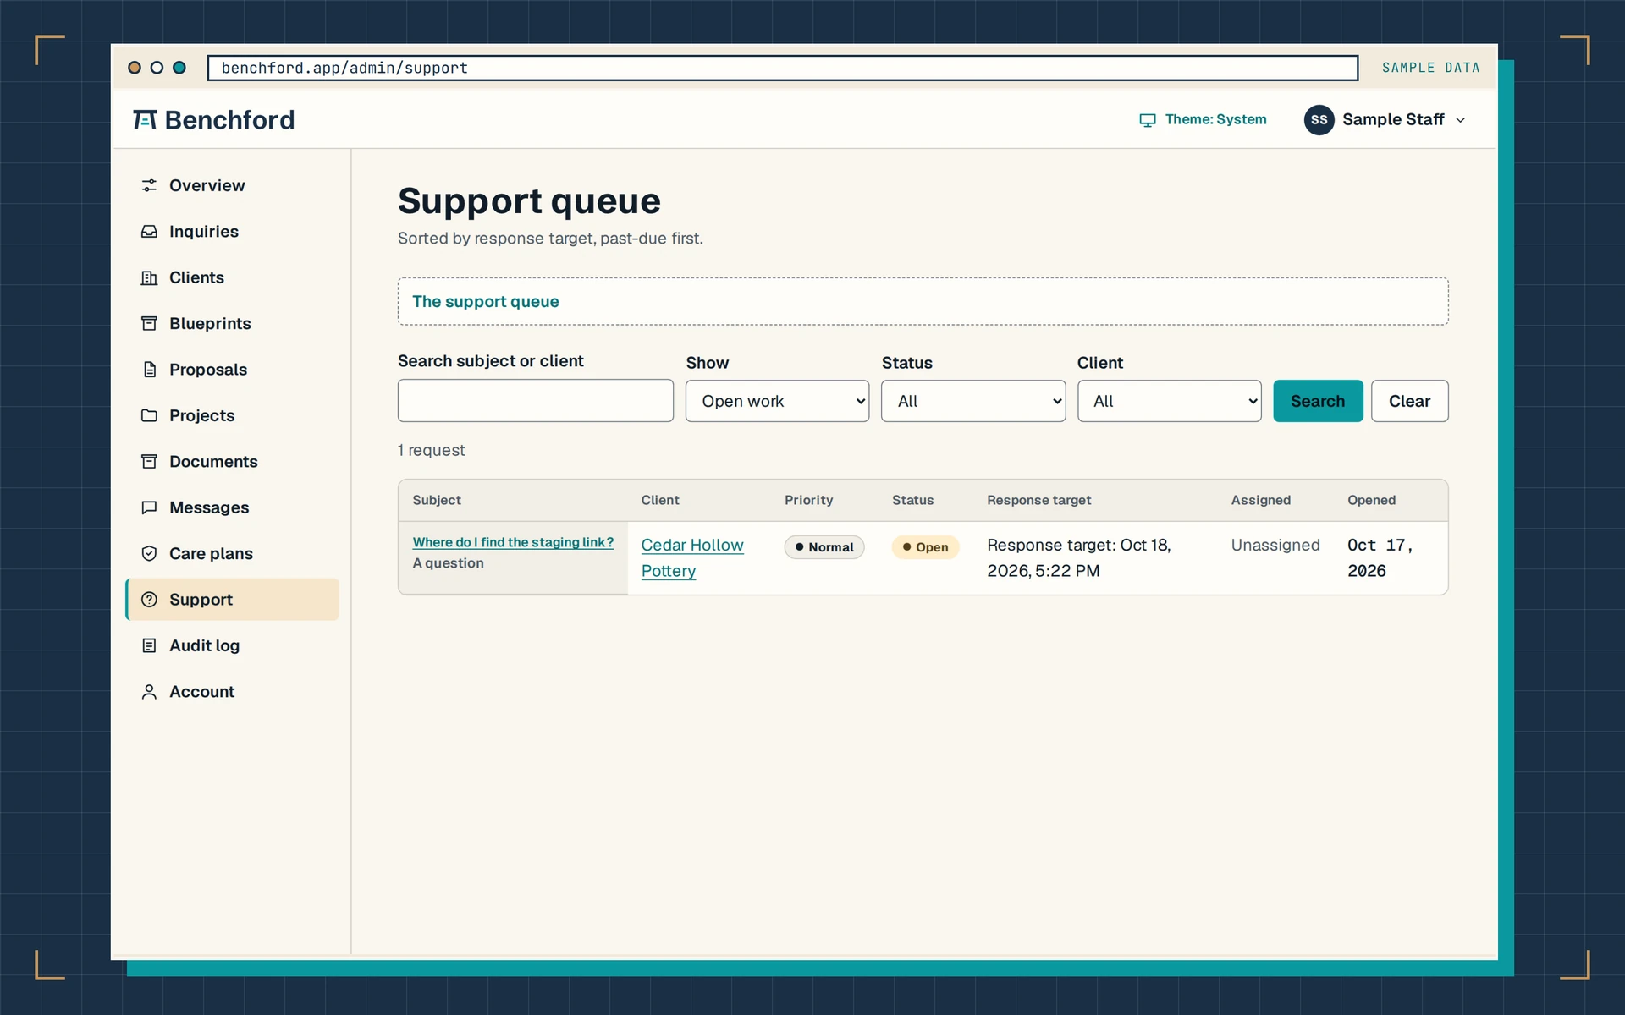Click the Response target column header
The image size is (1625, 1015).
(x=1038, y=500)
